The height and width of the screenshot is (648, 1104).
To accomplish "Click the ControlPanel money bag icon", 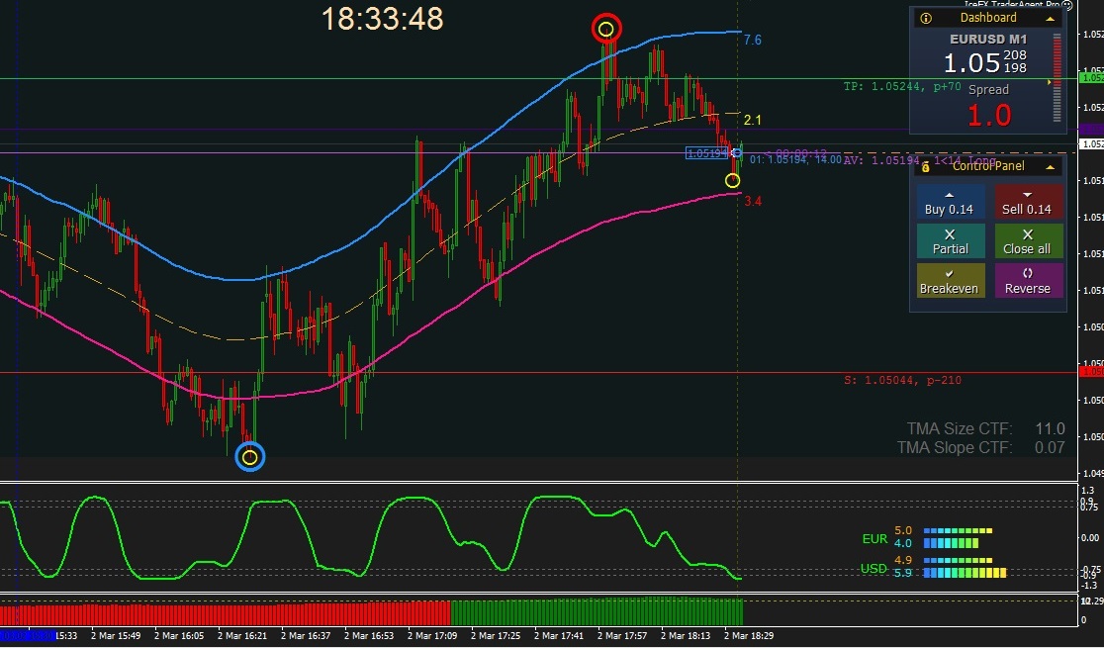I will (926, 167).
